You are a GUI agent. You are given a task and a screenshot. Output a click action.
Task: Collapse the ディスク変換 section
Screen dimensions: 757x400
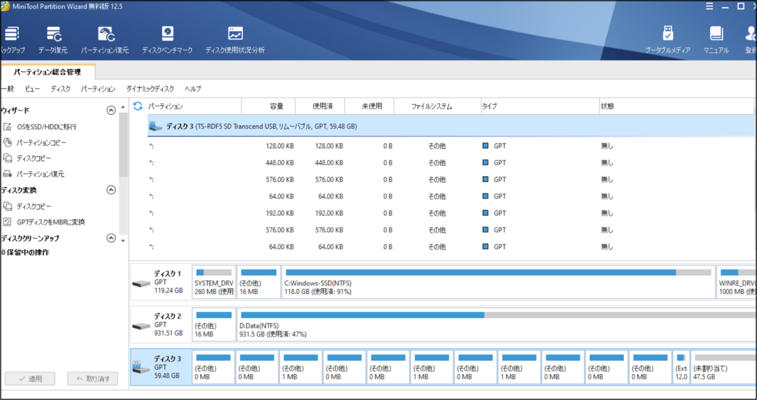click(x=111, y=190)
